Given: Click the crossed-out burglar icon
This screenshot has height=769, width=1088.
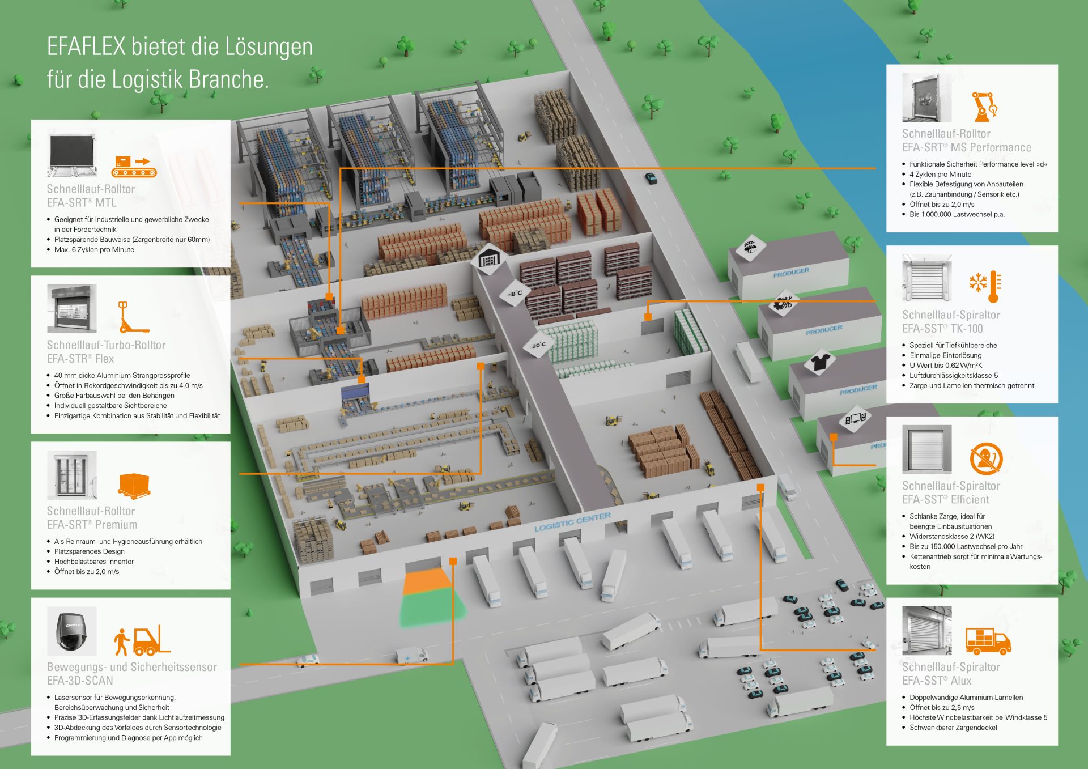Looking at the screenshot, I should (x=986, y=458).
